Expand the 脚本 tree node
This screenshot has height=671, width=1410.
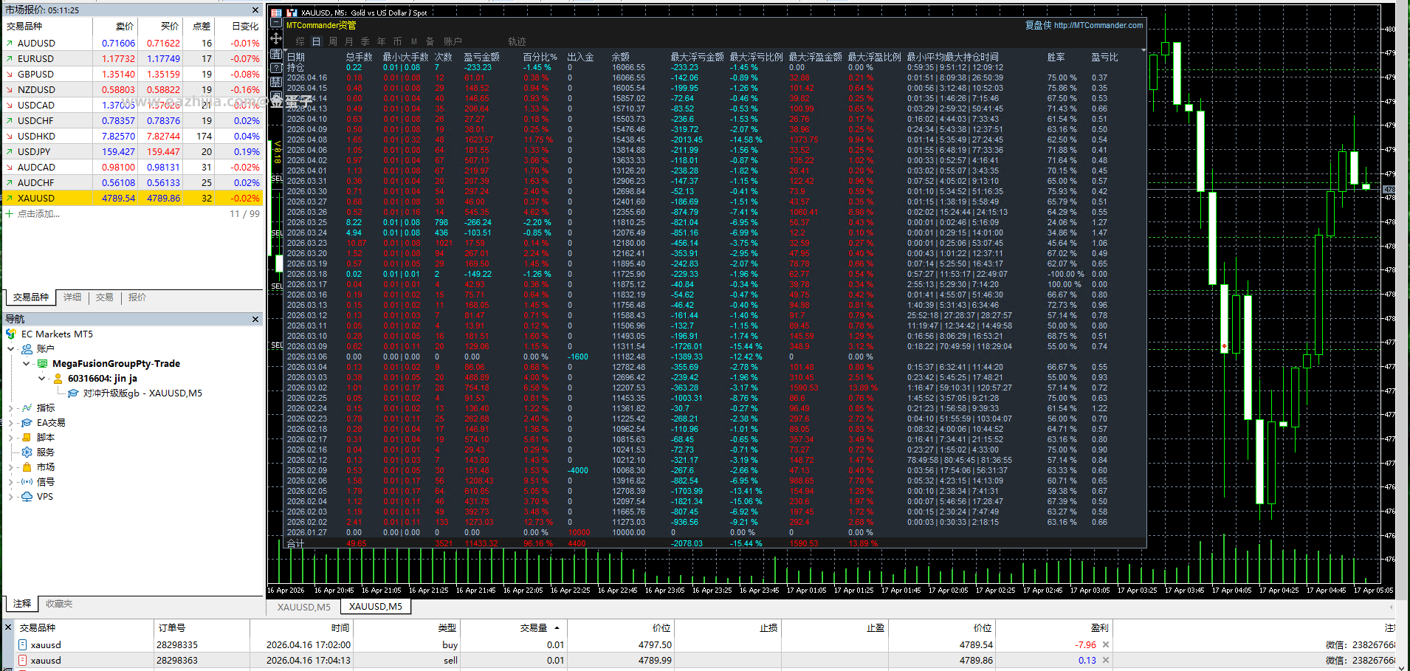coord(10,438)
